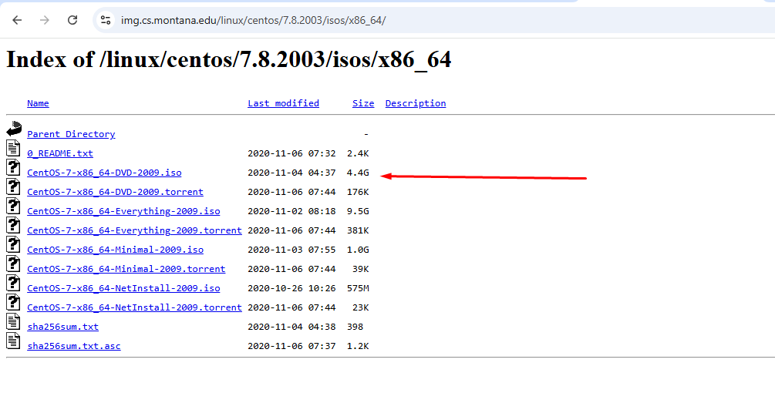The height and width of the screenshot is (403, 775).
Task: Open CentOS-7-x86_64-DVD-2009.torrent link
Action: point(115,192)
